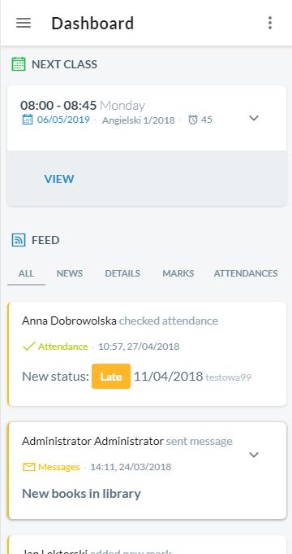The image size is (292, 554).
Task: Switch to the MARKS feed tab
Action: tap(178, 273)
